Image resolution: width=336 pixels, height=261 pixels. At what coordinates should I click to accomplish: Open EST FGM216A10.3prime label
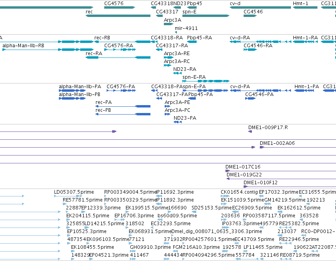[196, 247]
